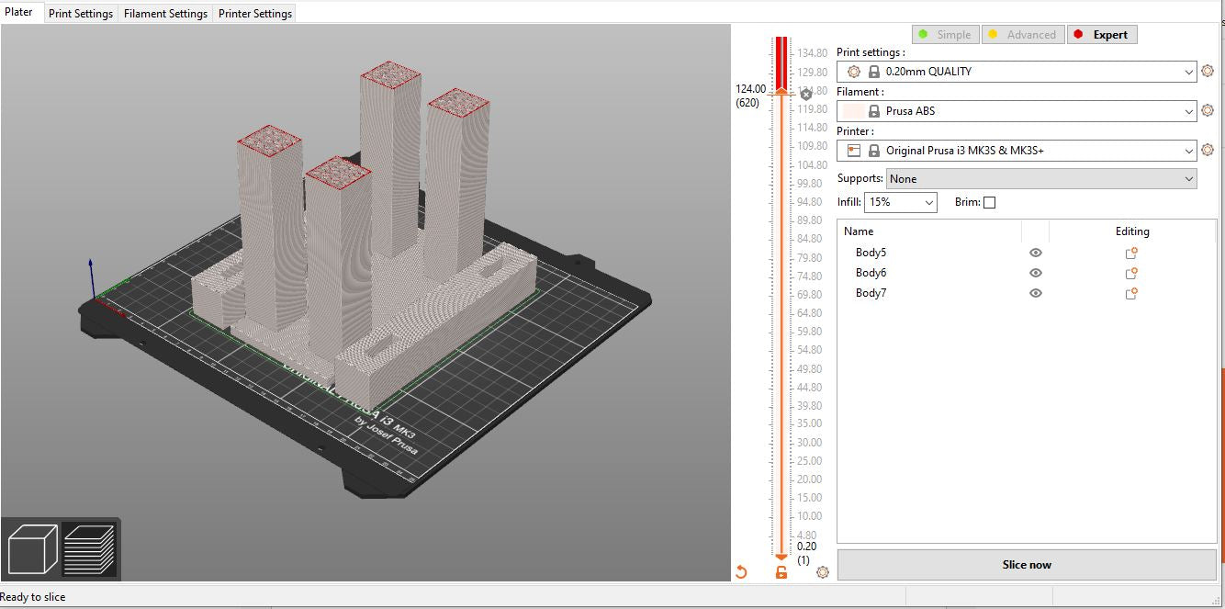Viewport: 1225px width, 609px height.
Task: Switch to the Print Settings tab
Action: (x=81, y=14)
